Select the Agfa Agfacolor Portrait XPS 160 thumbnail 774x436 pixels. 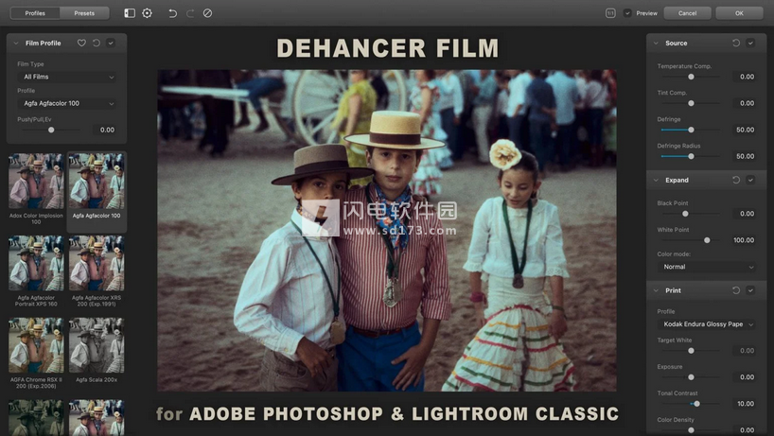coord(36,263)
